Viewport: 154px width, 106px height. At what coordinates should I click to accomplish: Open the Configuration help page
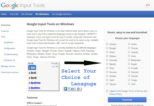coord(10,49)
